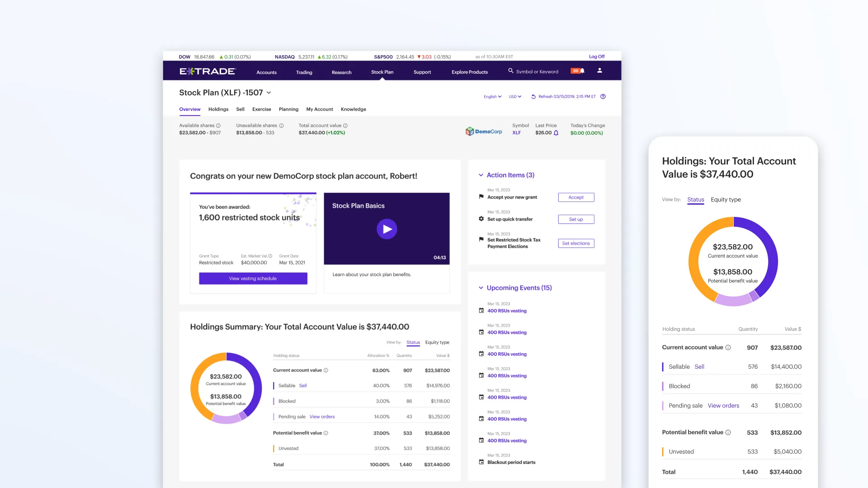Click the Symbol or Keyword search field

[x=538, y=71]
